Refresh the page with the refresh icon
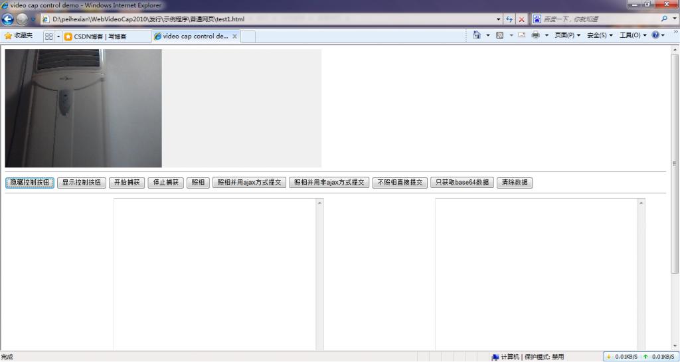Viewport: 680px width, 362px height. (x=509, y=19)
